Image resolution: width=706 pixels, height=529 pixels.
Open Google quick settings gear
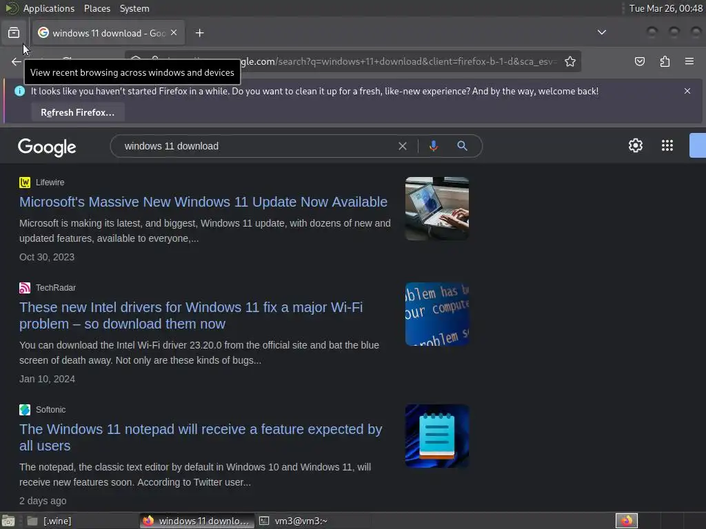(635, 146)
